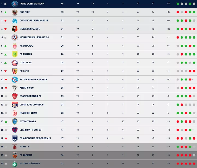This screenshot has height=168, width=197.
Task: Open the RC Strasbourg Alsace team link
Action: 33,80
